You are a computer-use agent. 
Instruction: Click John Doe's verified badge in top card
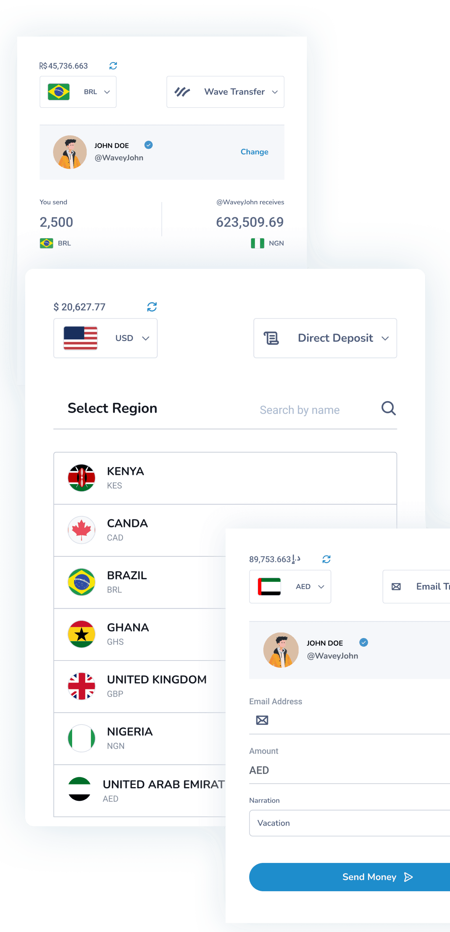click(x=148, y=145)
